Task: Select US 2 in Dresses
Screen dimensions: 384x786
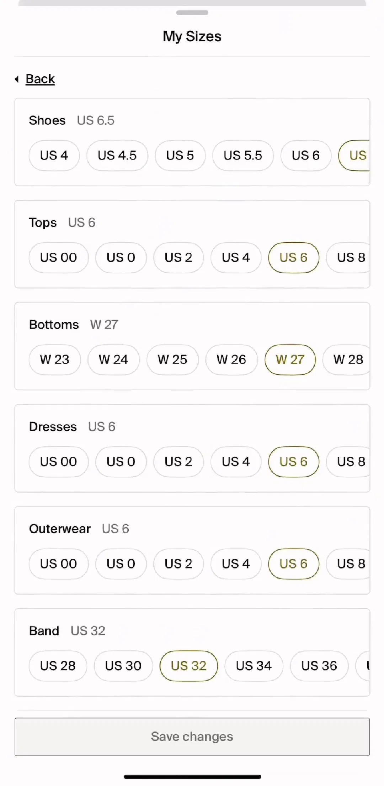Action: click(178, 462)
